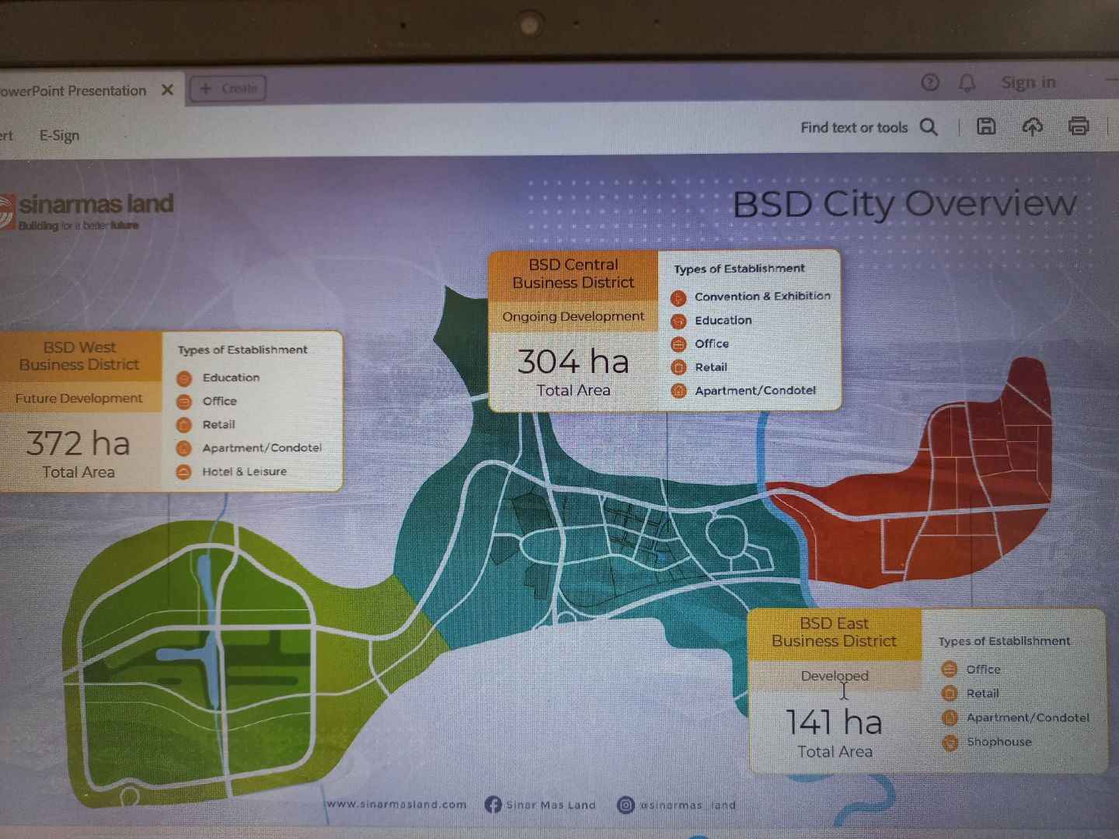Print the document with printer icon
Image resolution: width=1119 pixels, height=839 pixels.
1079,126
